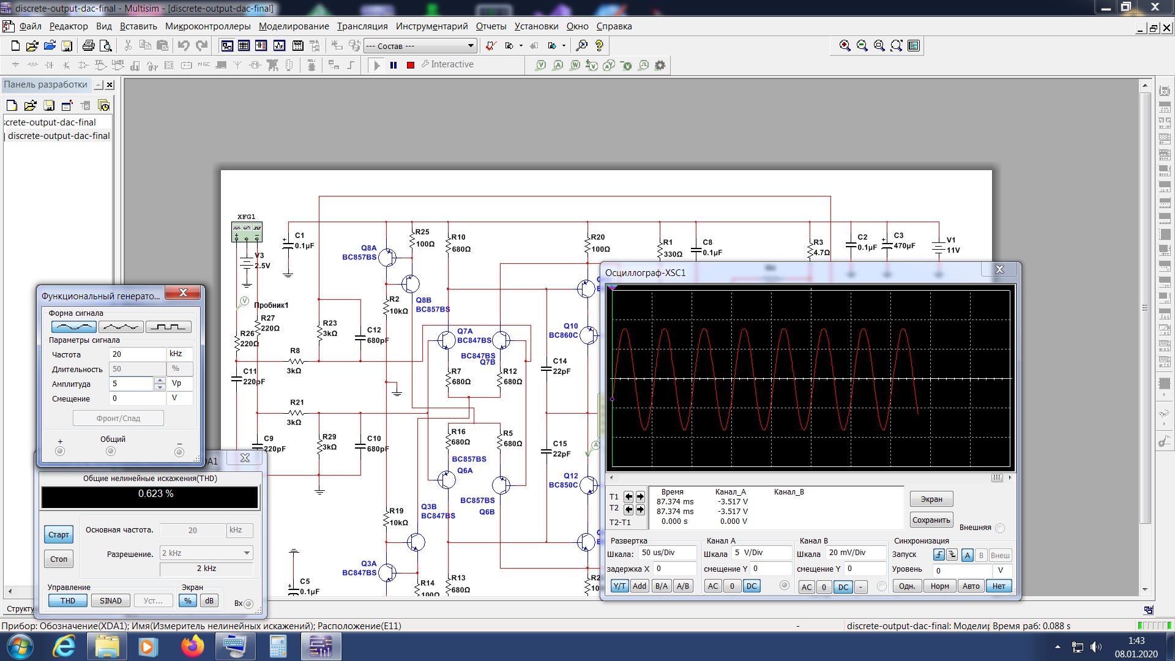Place a voltage probe (V) icon
The height and width of the screenshot is (661, 1175).
[540, 65]
